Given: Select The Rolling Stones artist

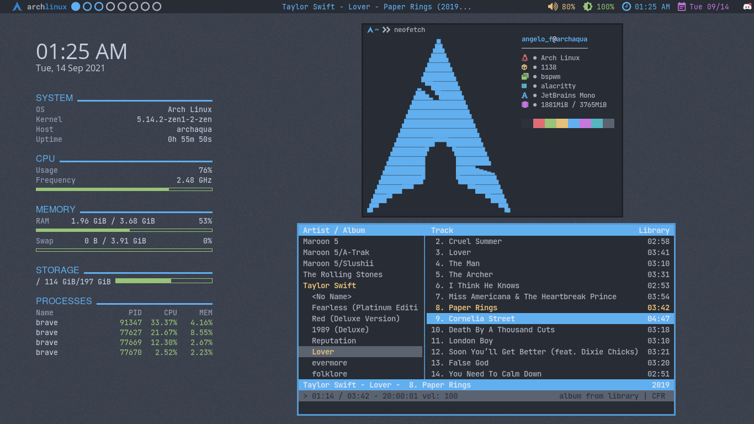Looking at the screenshot, I should tap(361, 274).
